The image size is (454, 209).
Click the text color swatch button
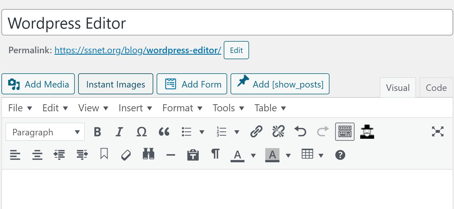[237, 155]
